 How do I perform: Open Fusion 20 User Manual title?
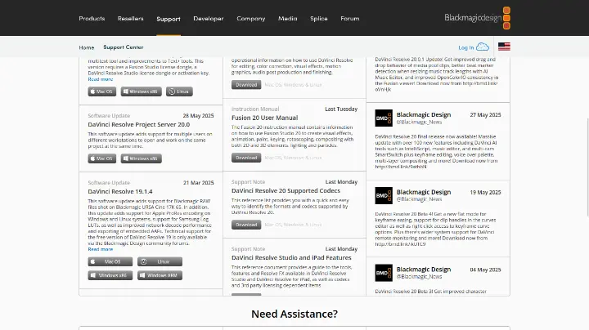coord(264,118)
